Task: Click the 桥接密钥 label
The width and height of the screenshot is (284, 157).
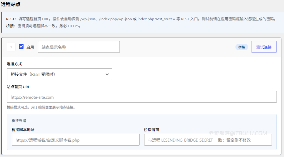Action: coord(151,130)
